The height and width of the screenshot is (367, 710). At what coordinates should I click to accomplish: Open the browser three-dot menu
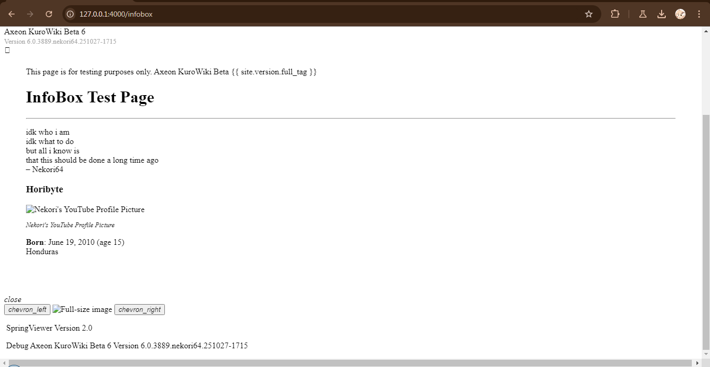(699, 14)
